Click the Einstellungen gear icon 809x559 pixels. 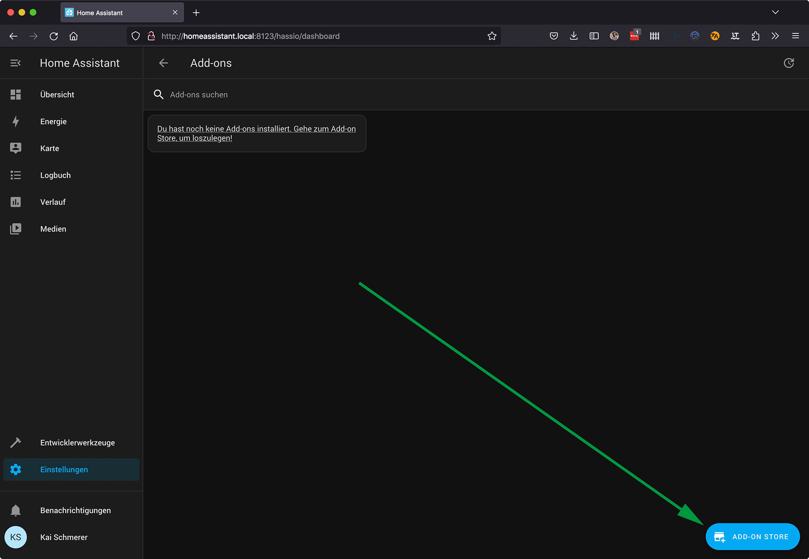16,470
